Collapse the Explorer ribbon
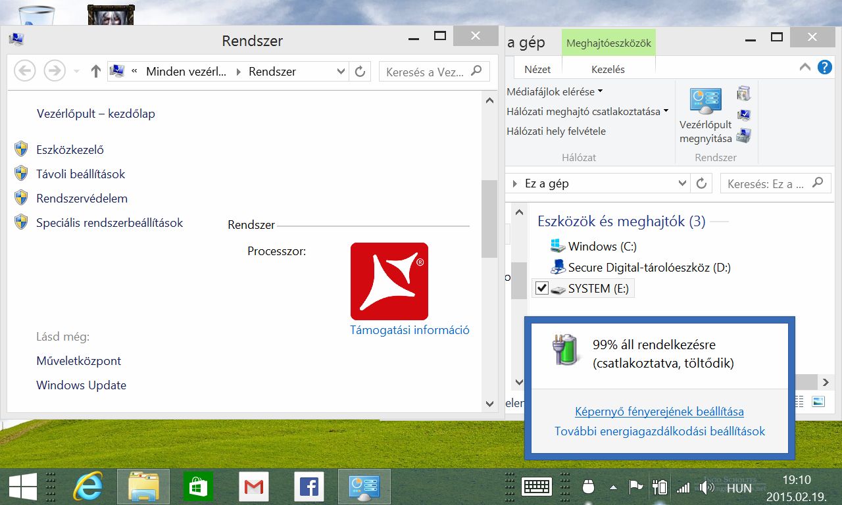The image size is (842, 505). pos(805,67)
